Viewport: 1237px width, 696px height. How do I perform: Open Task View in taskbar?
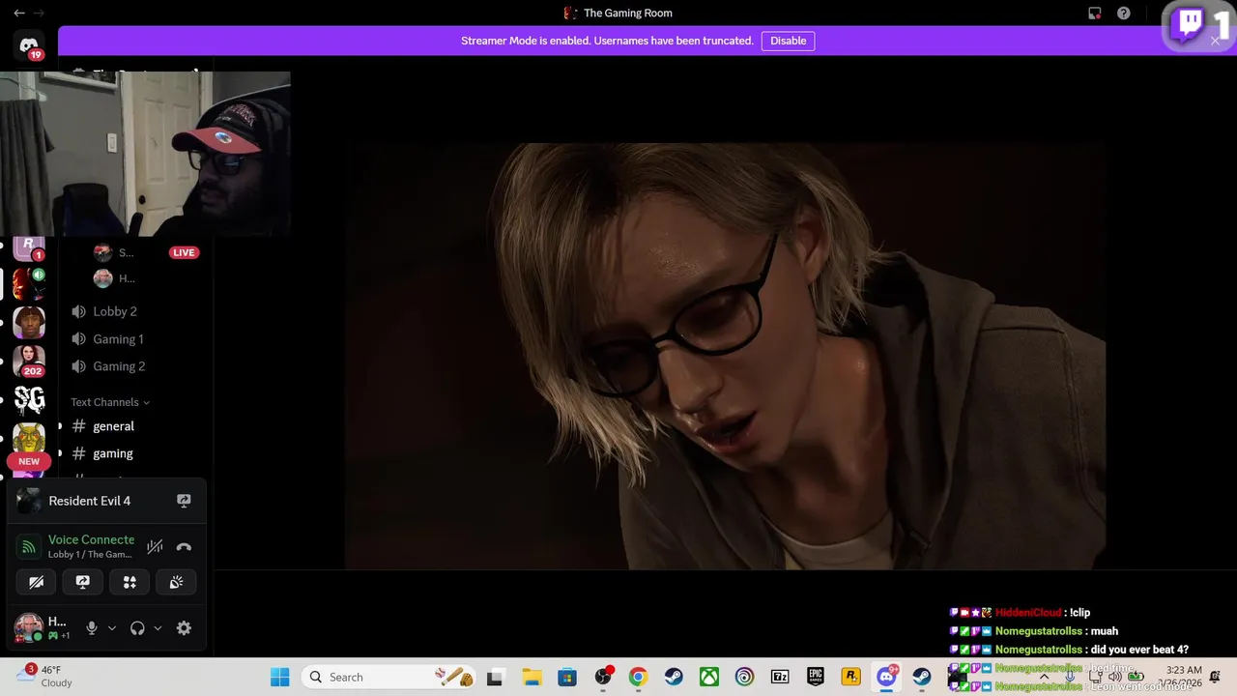pos(495,677)
